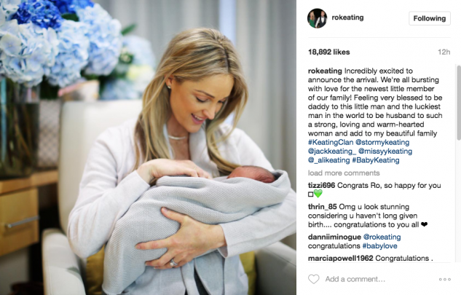Screen dimensions: 461x295
Task: Visit the @stormykeating mention
Action: coord(382,142)
